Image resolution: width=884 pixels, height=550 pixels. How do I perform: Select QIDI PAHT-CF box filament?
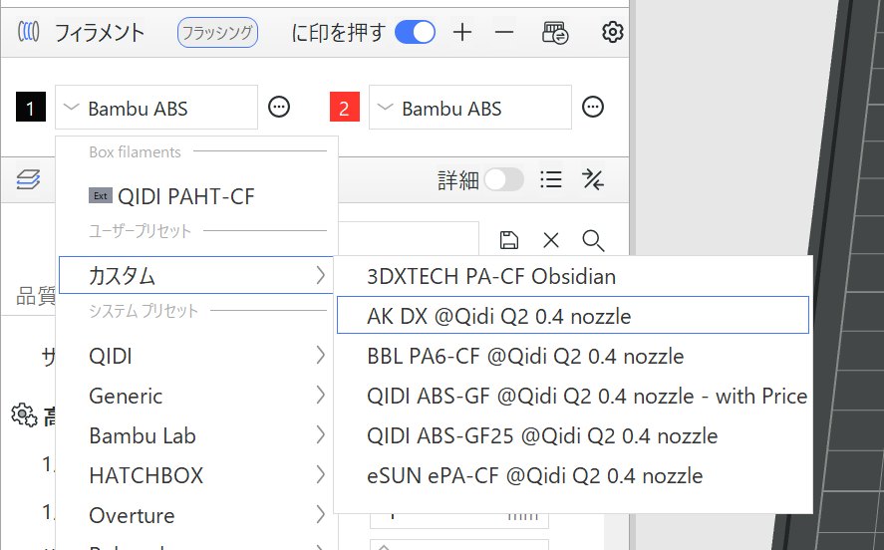(x=186, y=196)
